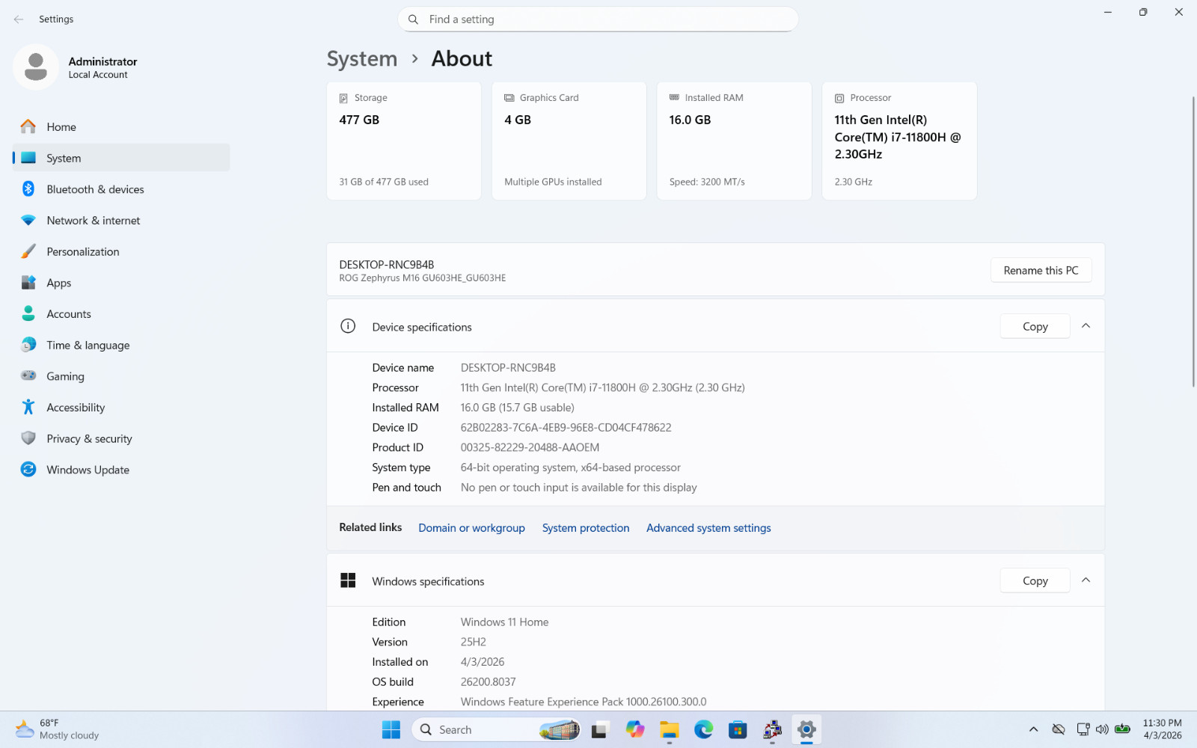
Task: Launch Copilot from the taskbar
Action: click(635, 729)
